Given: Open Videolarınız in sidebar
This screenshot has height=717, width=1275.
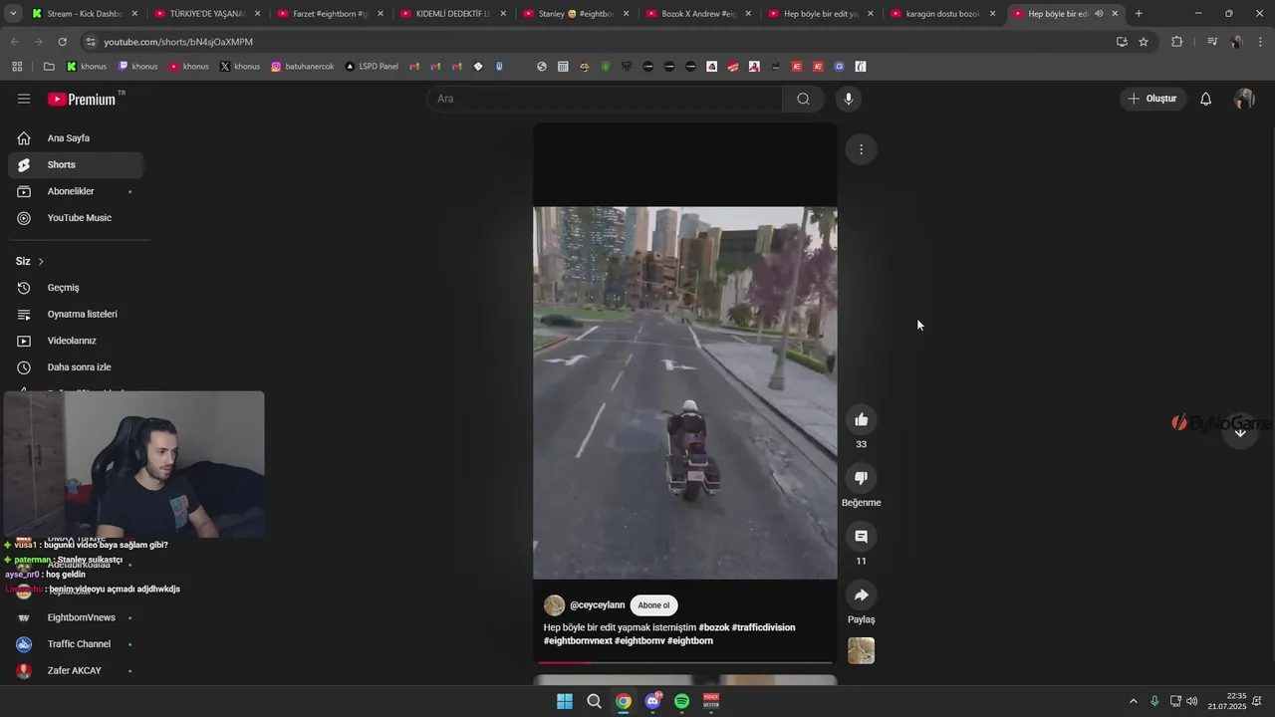Looking at the screenshot, I should click(x=76, y=341).
